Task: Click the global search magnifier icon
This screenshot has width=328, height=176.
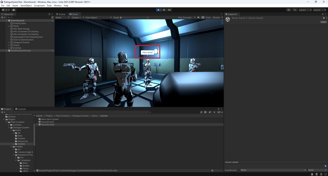Action: click(x=295, y=10)
